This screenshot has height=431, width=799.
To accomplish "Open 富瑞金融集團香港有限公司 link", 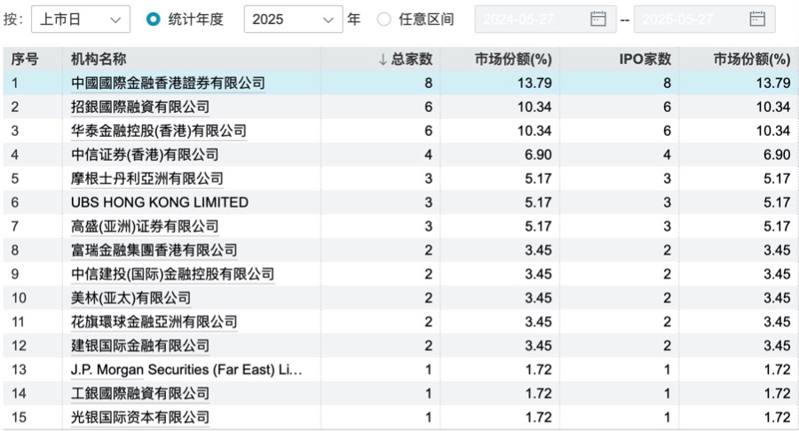I will (154, 251).
